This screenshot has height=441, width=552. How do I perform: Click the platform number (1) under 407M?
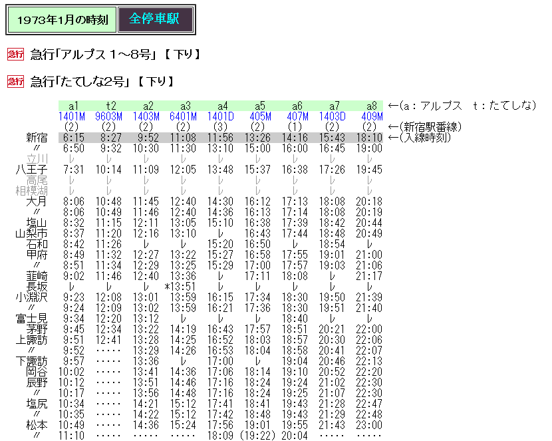coord(295,126)
